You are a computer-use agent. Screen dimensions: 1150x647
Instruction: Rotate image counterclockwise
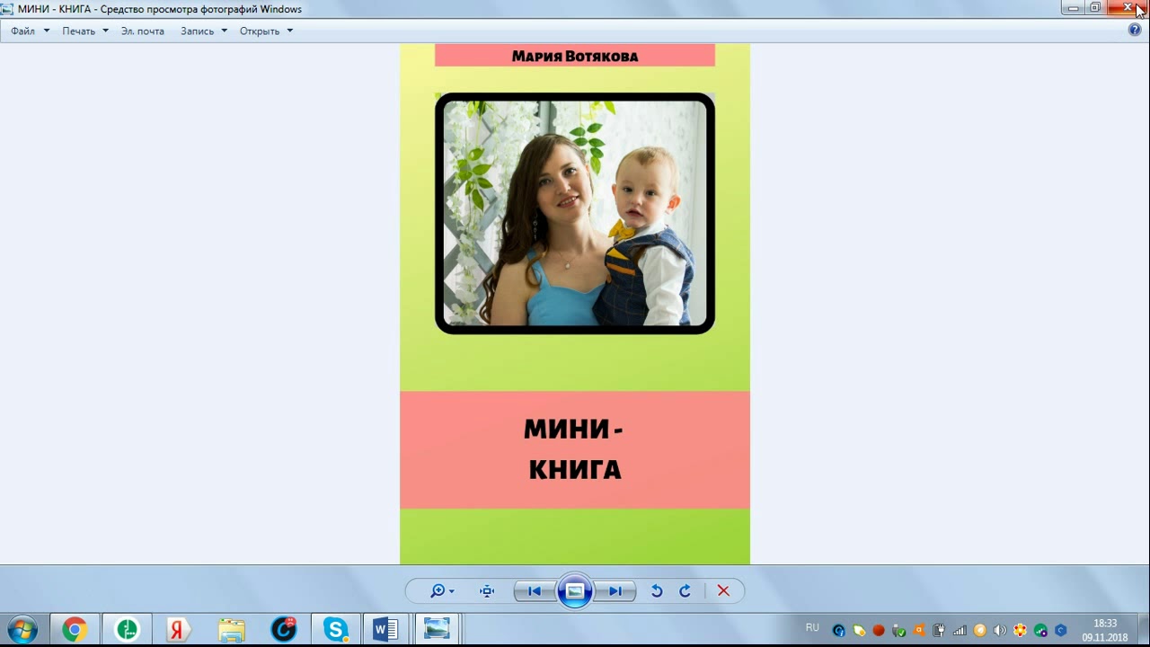657,590
